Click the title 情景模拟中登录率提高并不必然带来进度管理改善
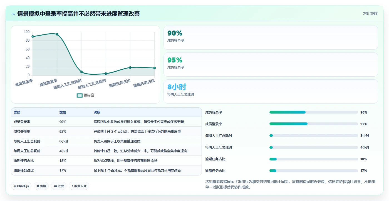The width and height of the screenshot is (389, 201). pos(78,14)
